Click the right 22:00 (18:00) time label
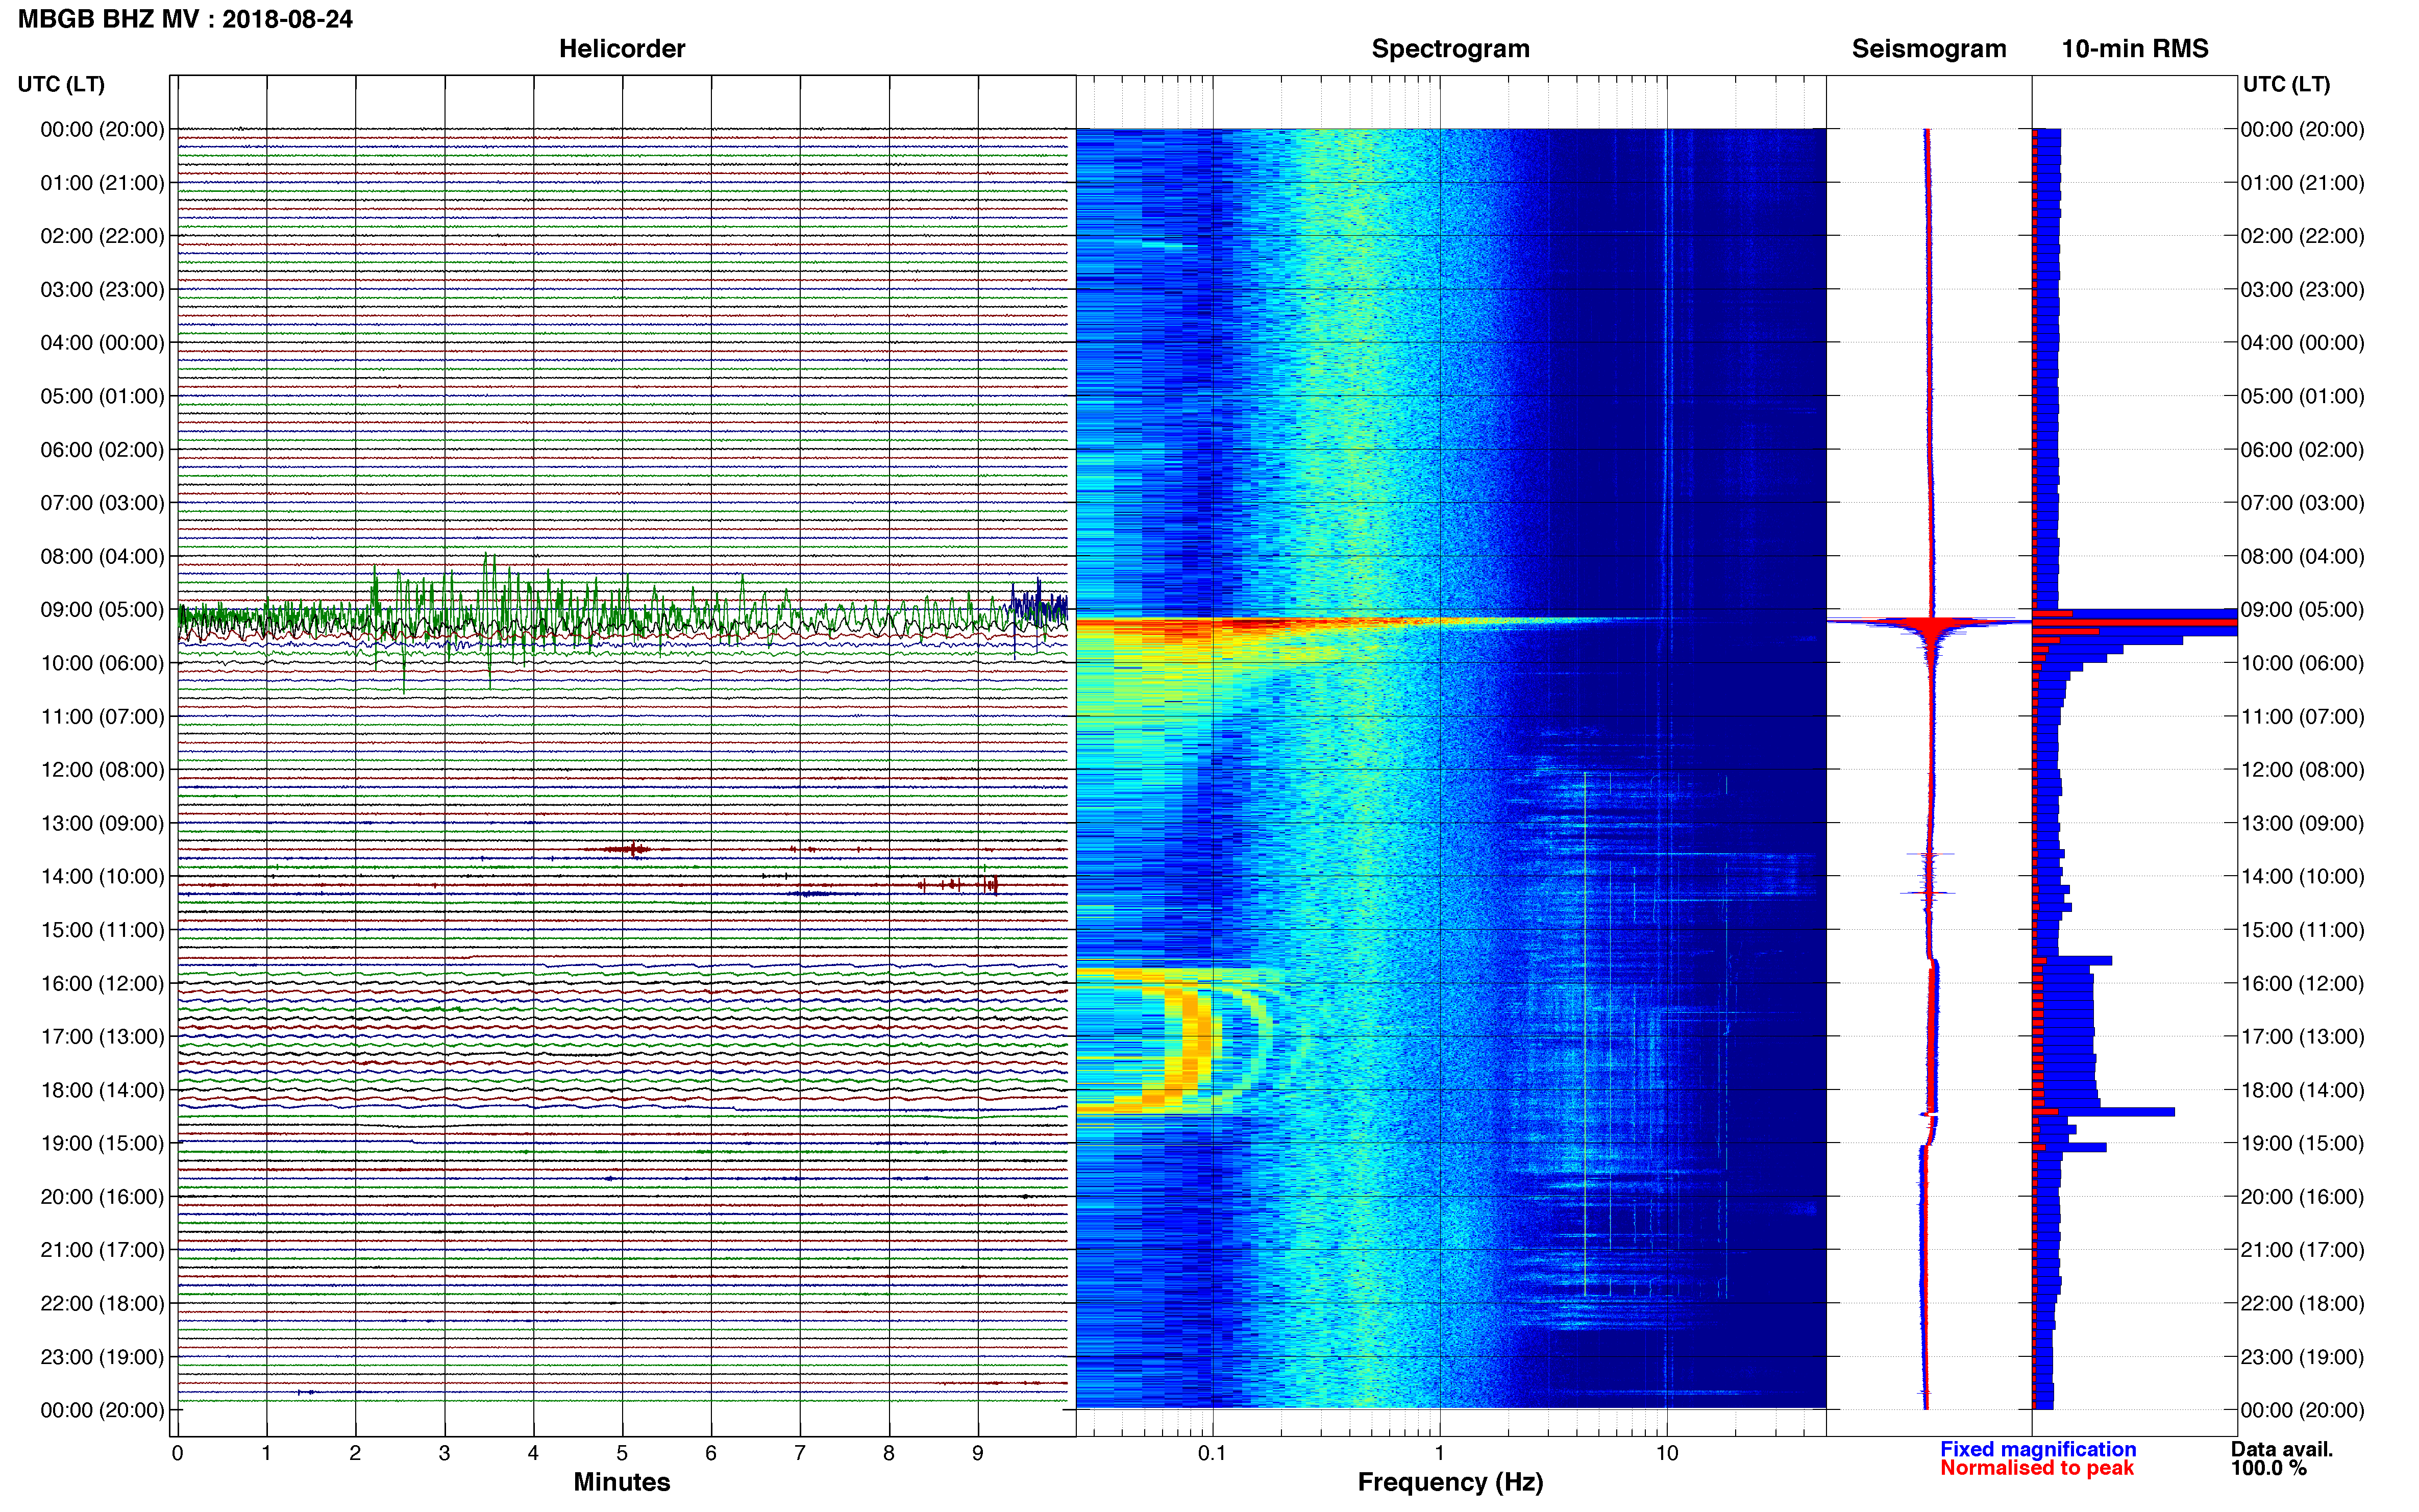The image size is (2419, 1512). (2302, 1303)
